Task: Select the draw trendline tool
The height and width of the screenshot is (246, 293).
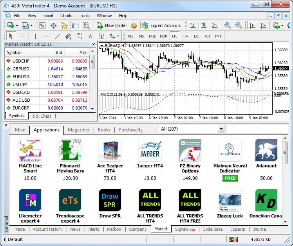Action: click(58, 36)
